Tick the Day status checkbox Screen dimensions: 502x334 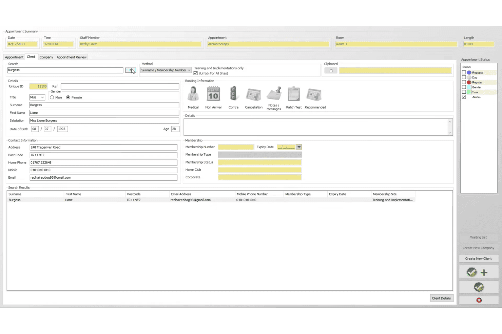pos(464,77)
